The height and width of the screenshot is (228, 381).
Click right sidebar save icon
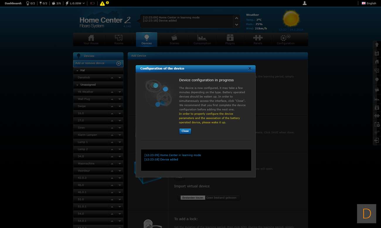(x=377, y=53)
